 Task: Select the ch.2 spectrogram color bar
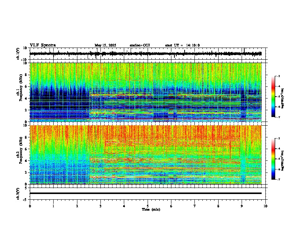pos(273,159)
